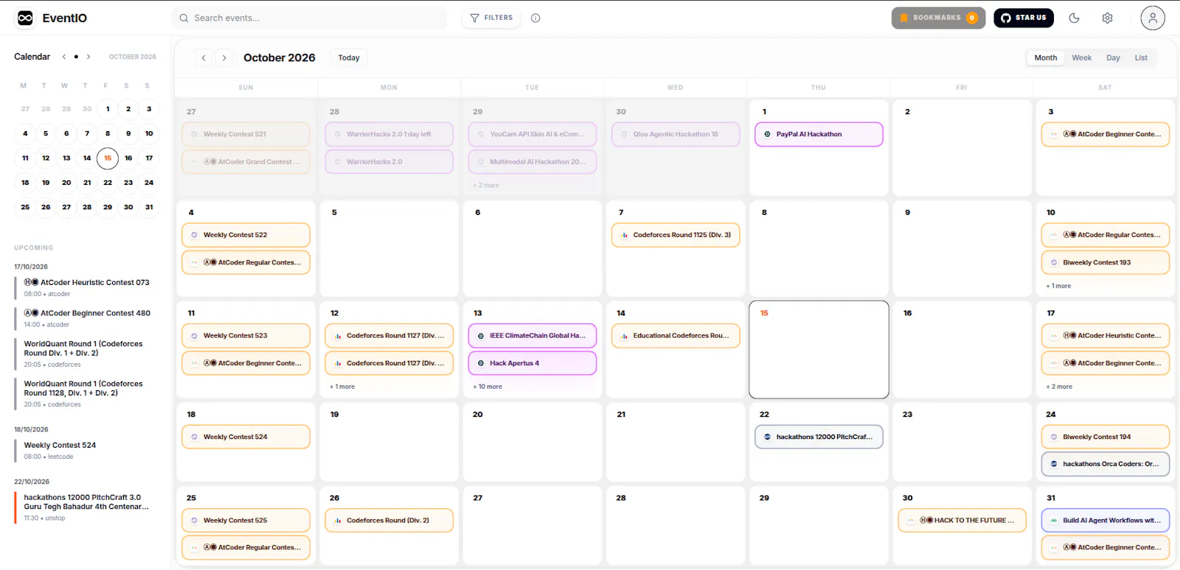Switch to Week view tab
Viewport: 1180px width, 570px height.
pos(1081,57)
